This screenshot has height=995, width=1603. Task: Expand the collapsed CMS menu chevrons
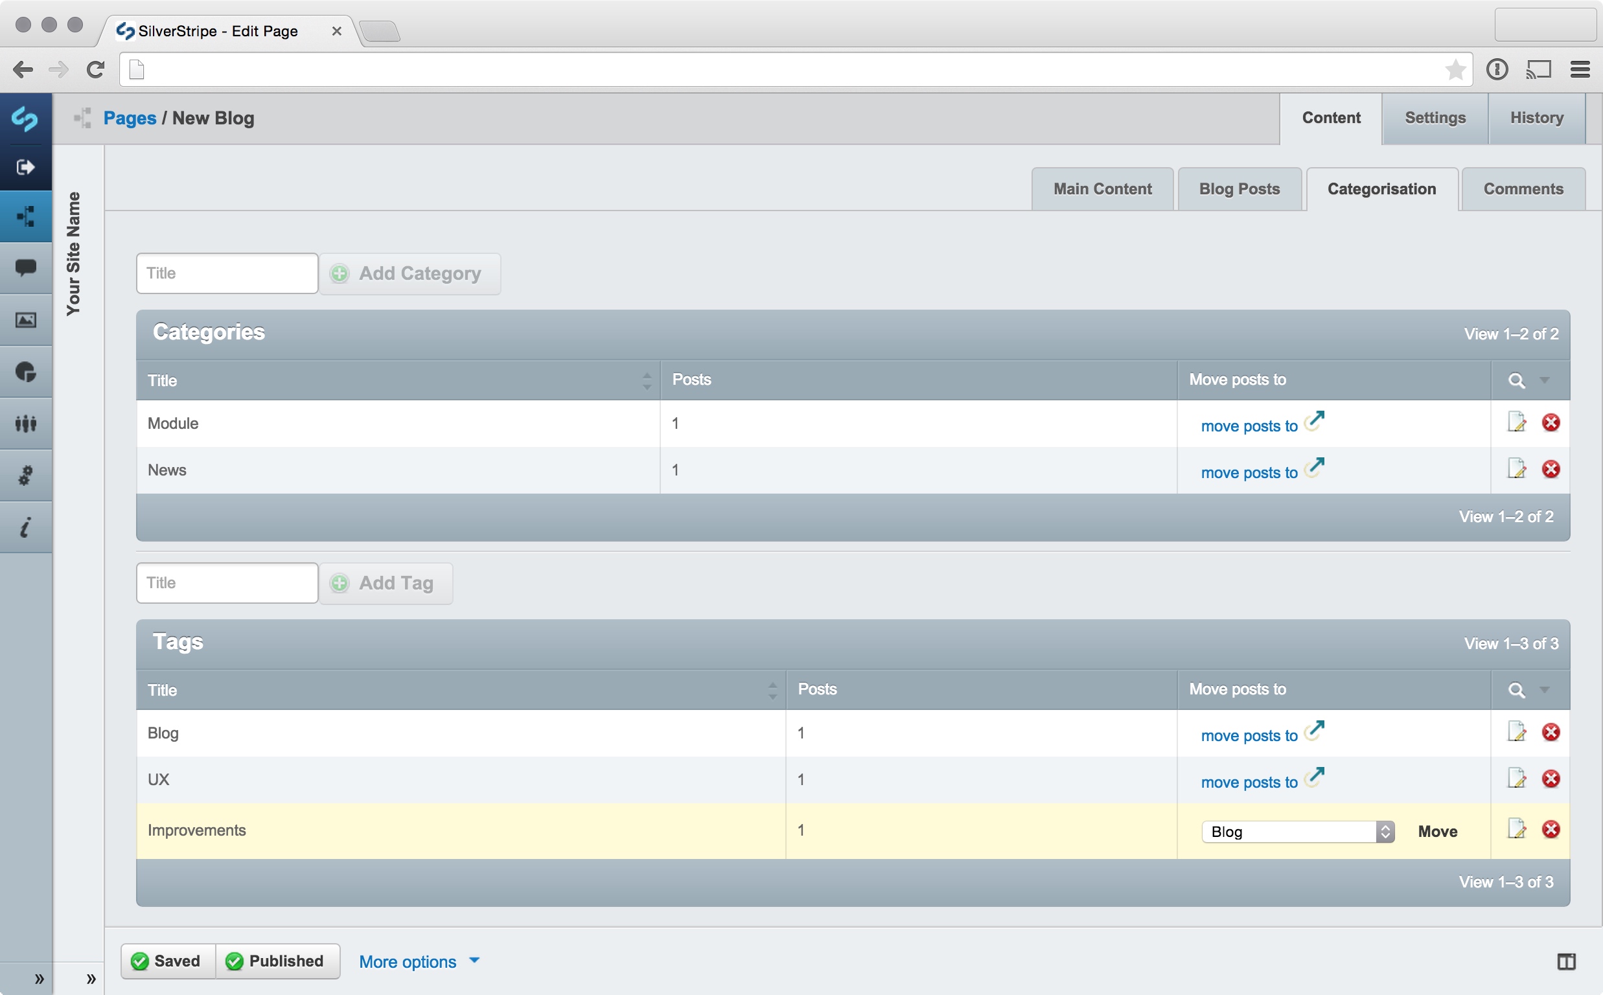point(39,979)
